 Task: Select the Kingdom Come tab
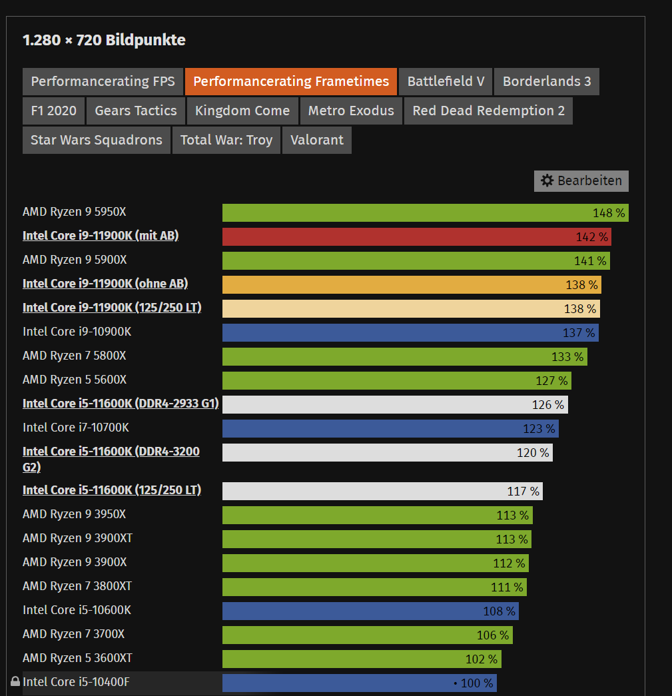click(x=242, y=111)
